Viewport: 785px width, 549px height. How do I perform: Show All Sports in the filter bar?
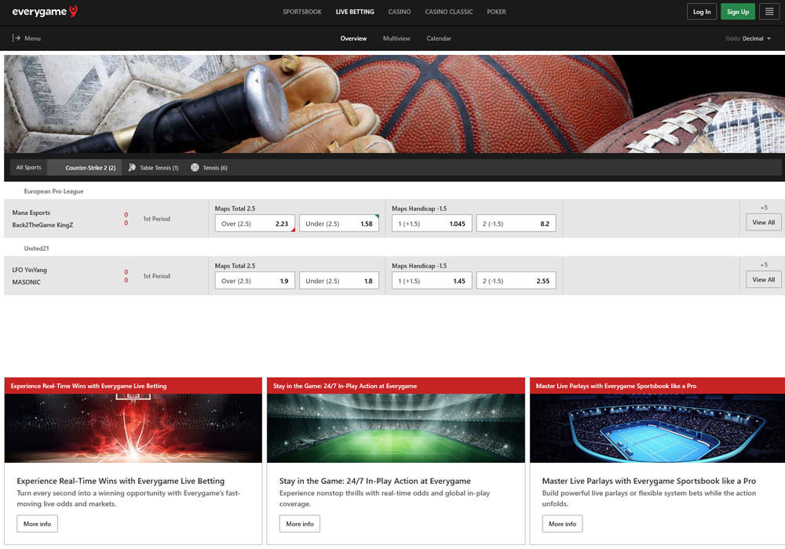[29, 168]
